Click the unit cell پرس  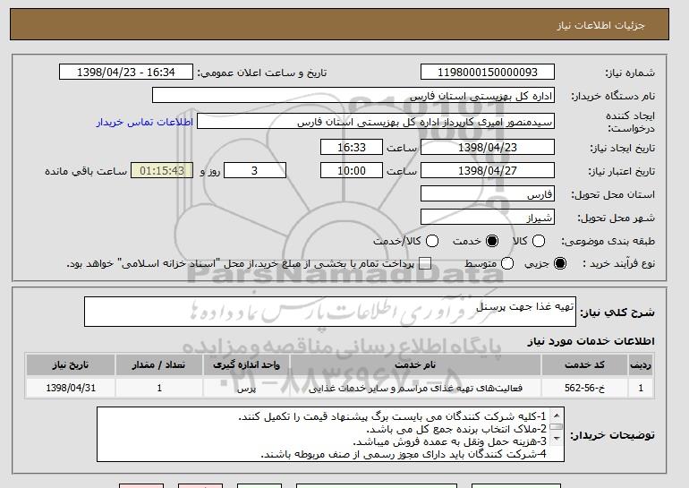click(246, 388)
